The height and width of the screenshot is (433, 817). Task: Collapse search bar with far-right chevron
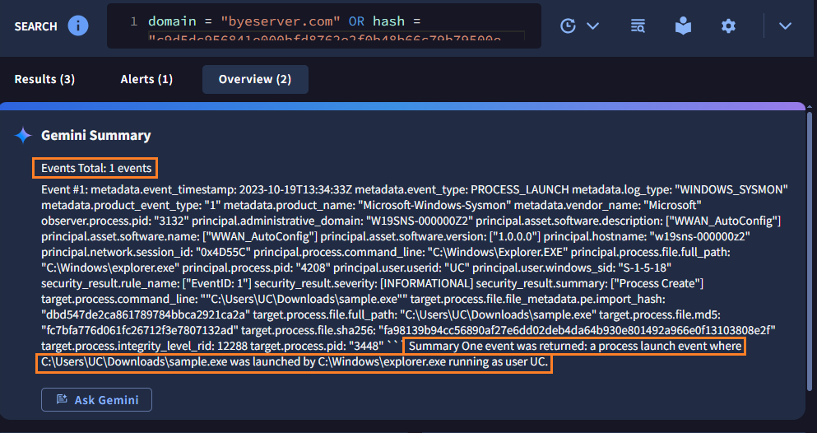pyautogui.click(x=785, y=26)
